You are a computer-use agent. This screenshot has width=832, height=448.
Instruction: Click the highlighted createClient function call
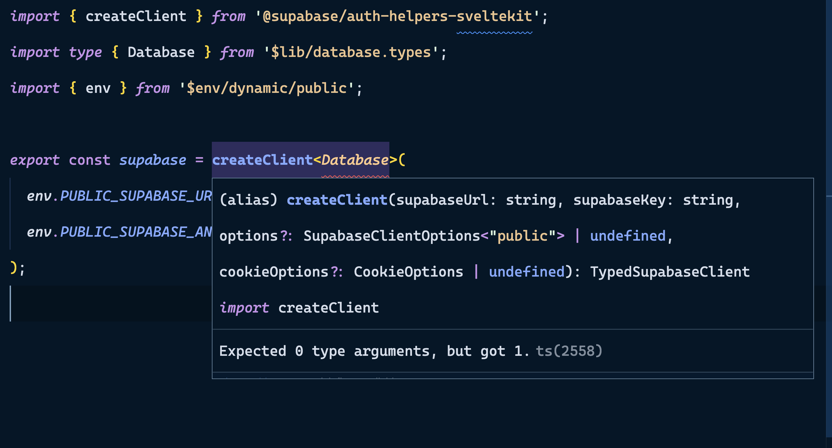click(x=262, y=160)
